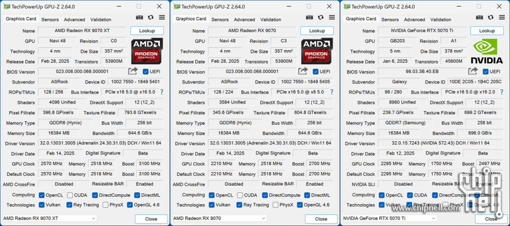Click the 'AMD Radeon RX 9070 XT' name field
Viewport: 510px width, 226px height.
click(82, 31)
